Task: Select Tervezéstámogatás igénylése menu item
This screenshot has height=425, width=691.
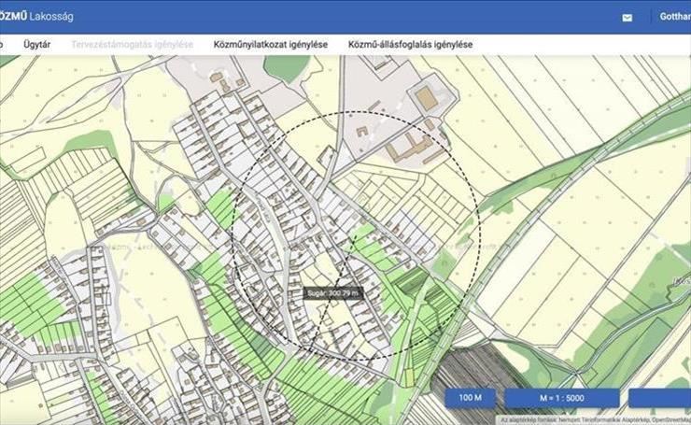Action: [x=133, y=44]
